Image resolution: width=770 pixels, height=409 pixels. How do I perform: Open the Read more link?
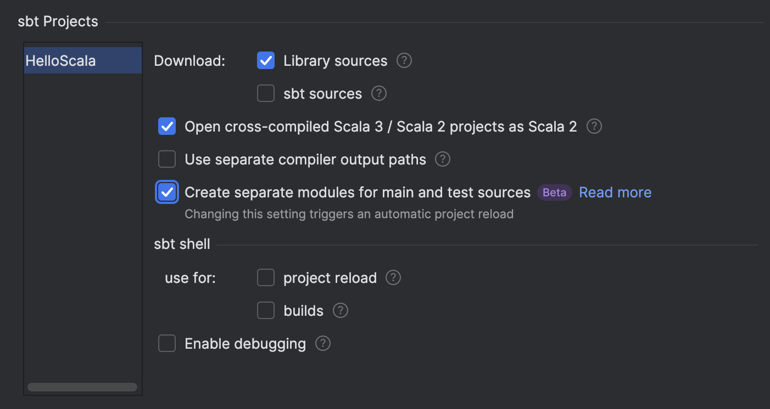pos(615,192)
